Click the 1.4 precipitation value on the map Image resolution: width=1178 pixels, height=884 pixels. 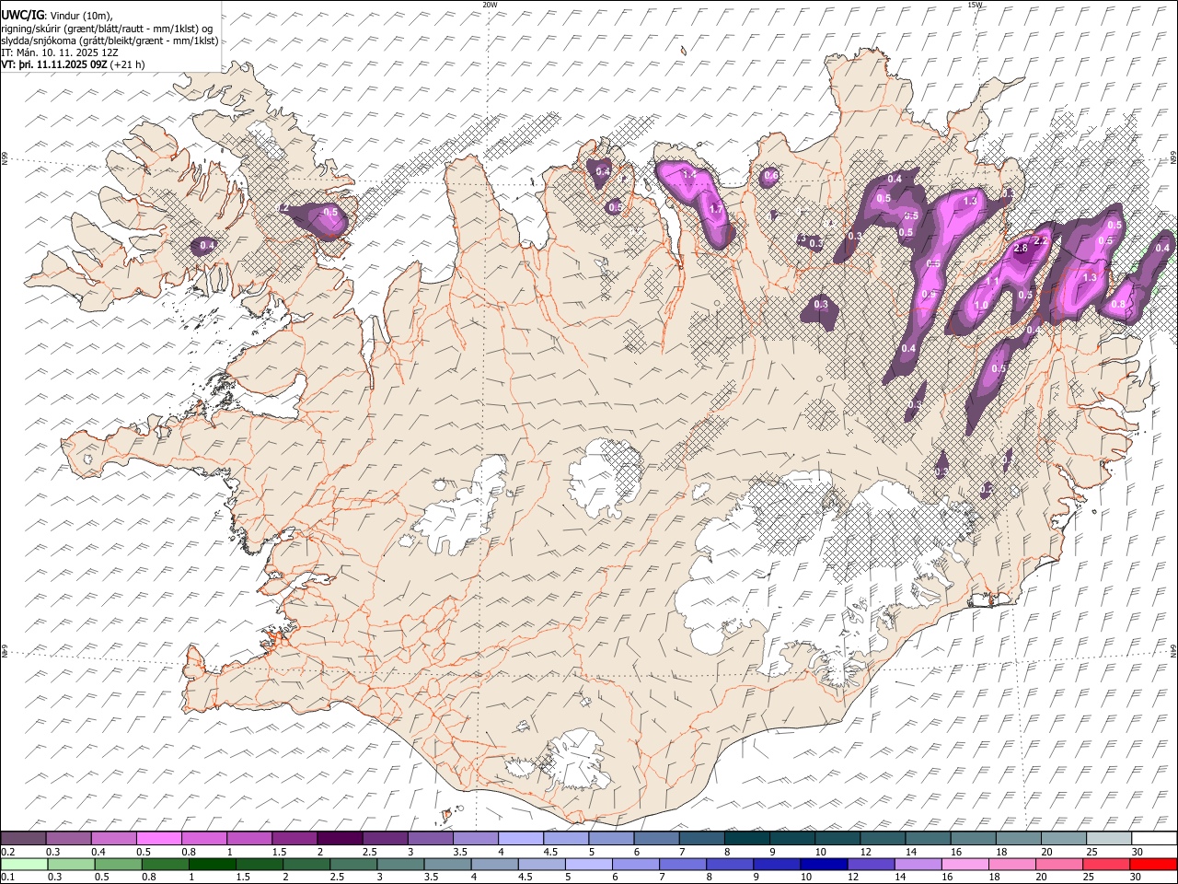[688, 175]
